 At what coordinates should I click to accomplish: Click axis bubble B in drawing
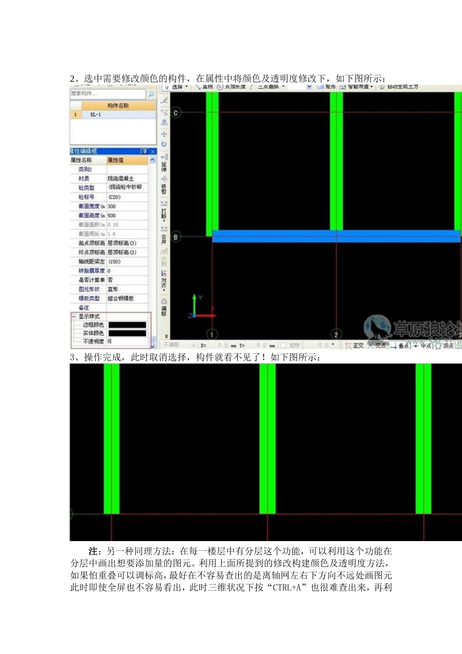tap(176, 237)
